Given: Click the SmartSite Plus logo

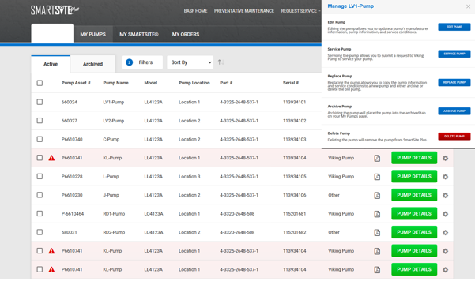Looking at the screenshot, I should pyautogui.click(x=55, y=10).
